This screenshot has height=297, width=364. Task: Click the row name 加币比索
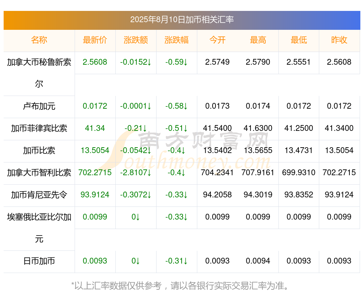click(39, 150)
